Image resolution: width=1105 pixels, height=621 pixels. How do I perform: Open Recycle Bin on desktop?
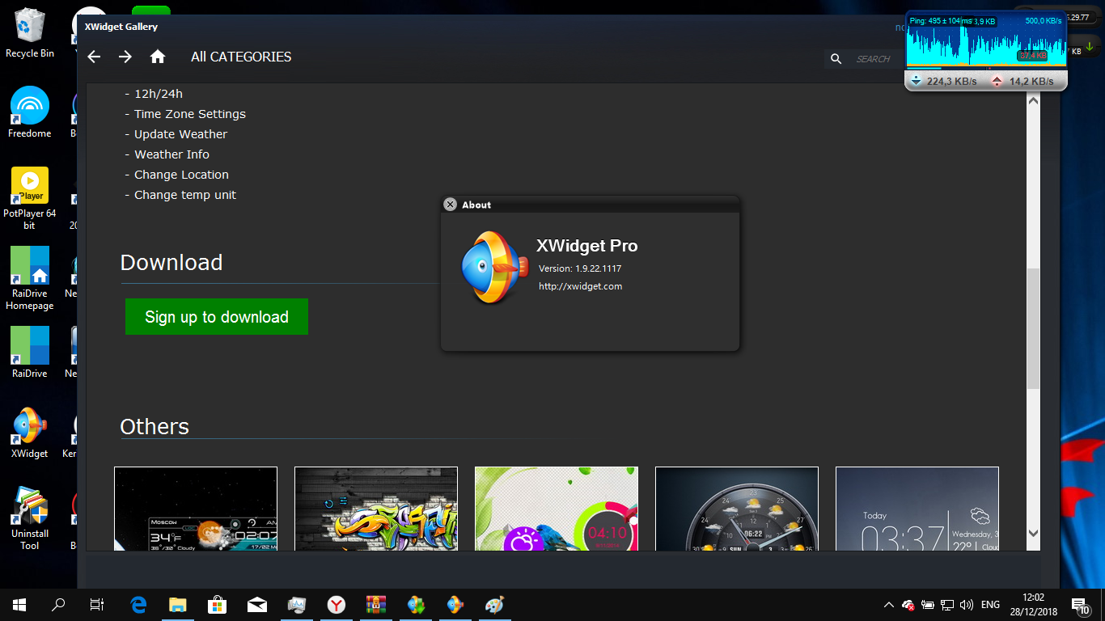(30, 34)
